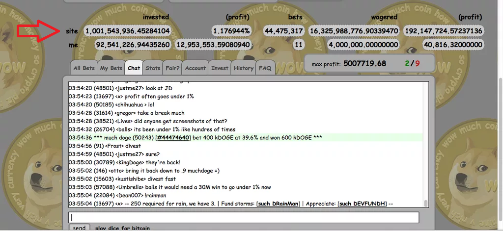The image size is (503, 231).
Task: Click site wagered value 16,325,988,776.90339470
Action: tap(354, 31)
